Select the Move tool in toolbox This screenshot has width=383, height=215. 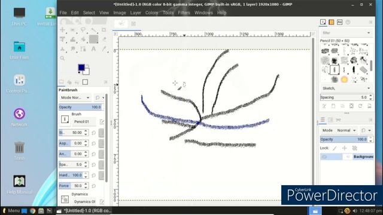[62, 30]
